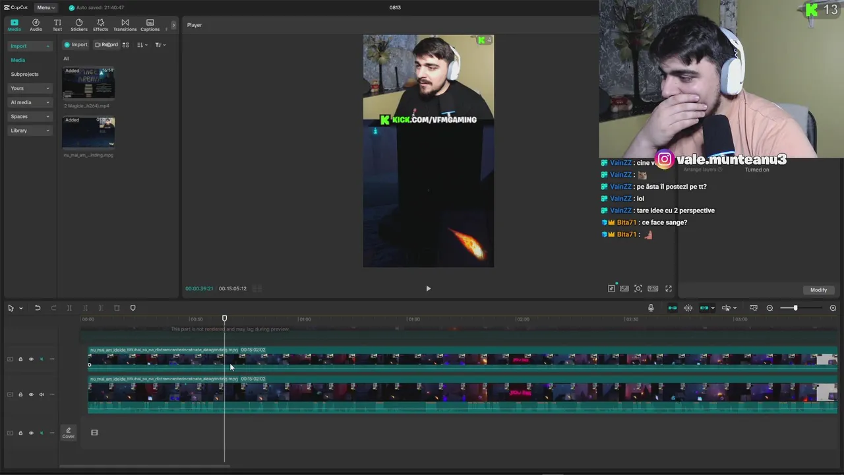This screenshot has width=844, height=475.
Task: Mute the second video track
Action: pyautogui.click(x=42, y=395)
